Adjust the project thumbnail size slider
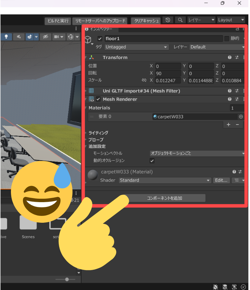This screenshot has width=250, height=290. point(67,279)
